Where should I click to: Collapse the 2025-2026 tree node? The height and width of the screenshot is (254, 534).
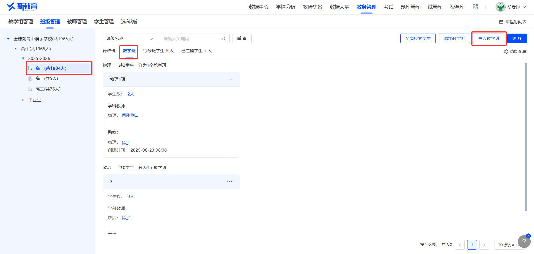click(x=23, y=58)
